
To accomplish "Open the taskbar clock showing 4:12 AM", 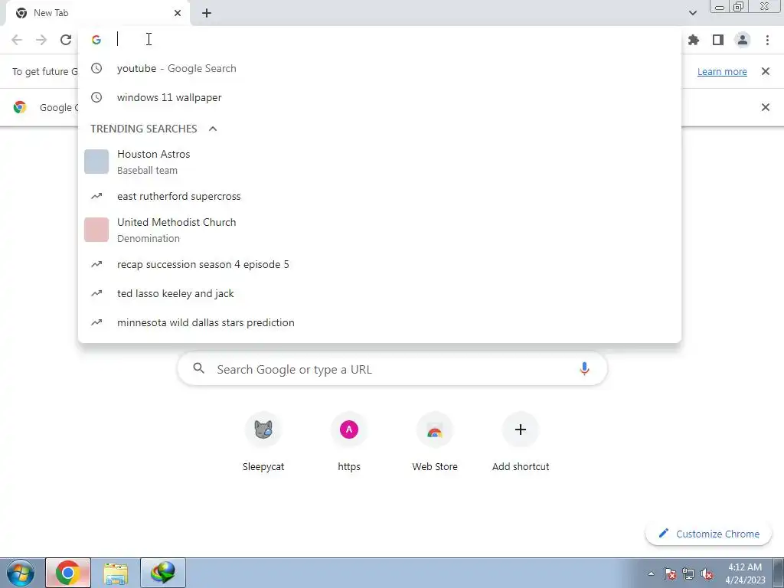I will click(745, 573).
